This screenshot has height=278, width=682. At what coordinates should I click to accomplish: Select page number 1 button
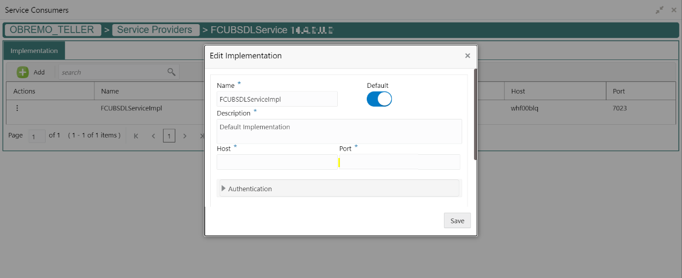169,136
